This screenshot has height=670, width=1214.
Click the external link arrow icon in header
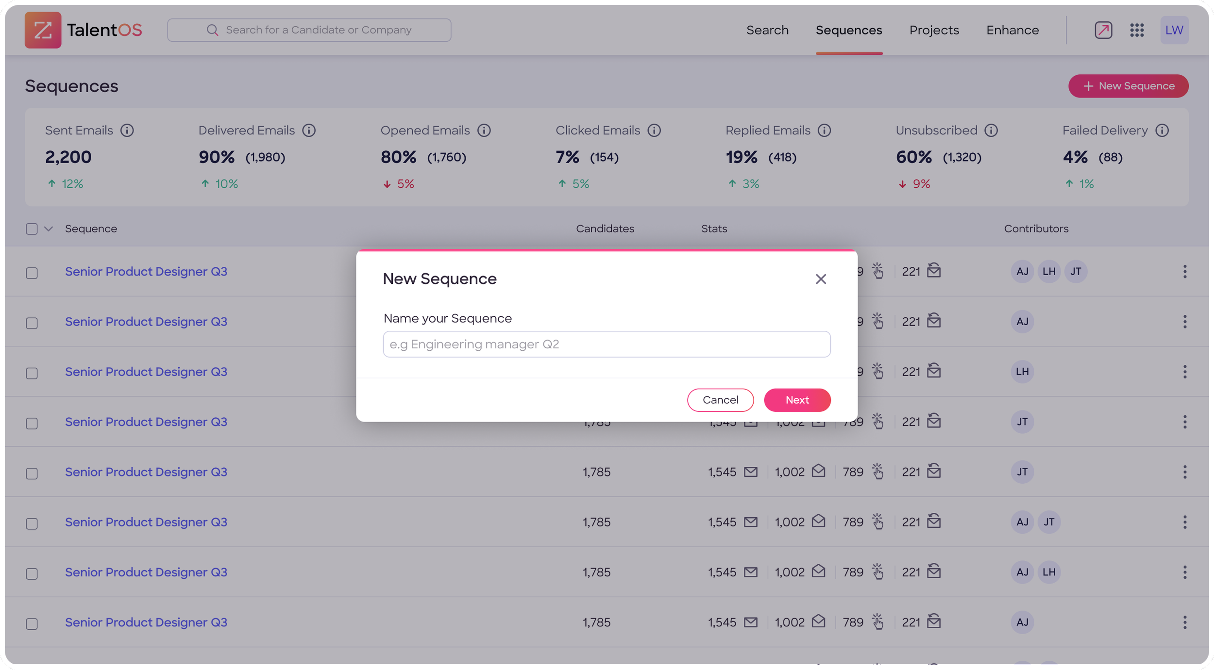pyautogui.click(x=1103, y=30)
